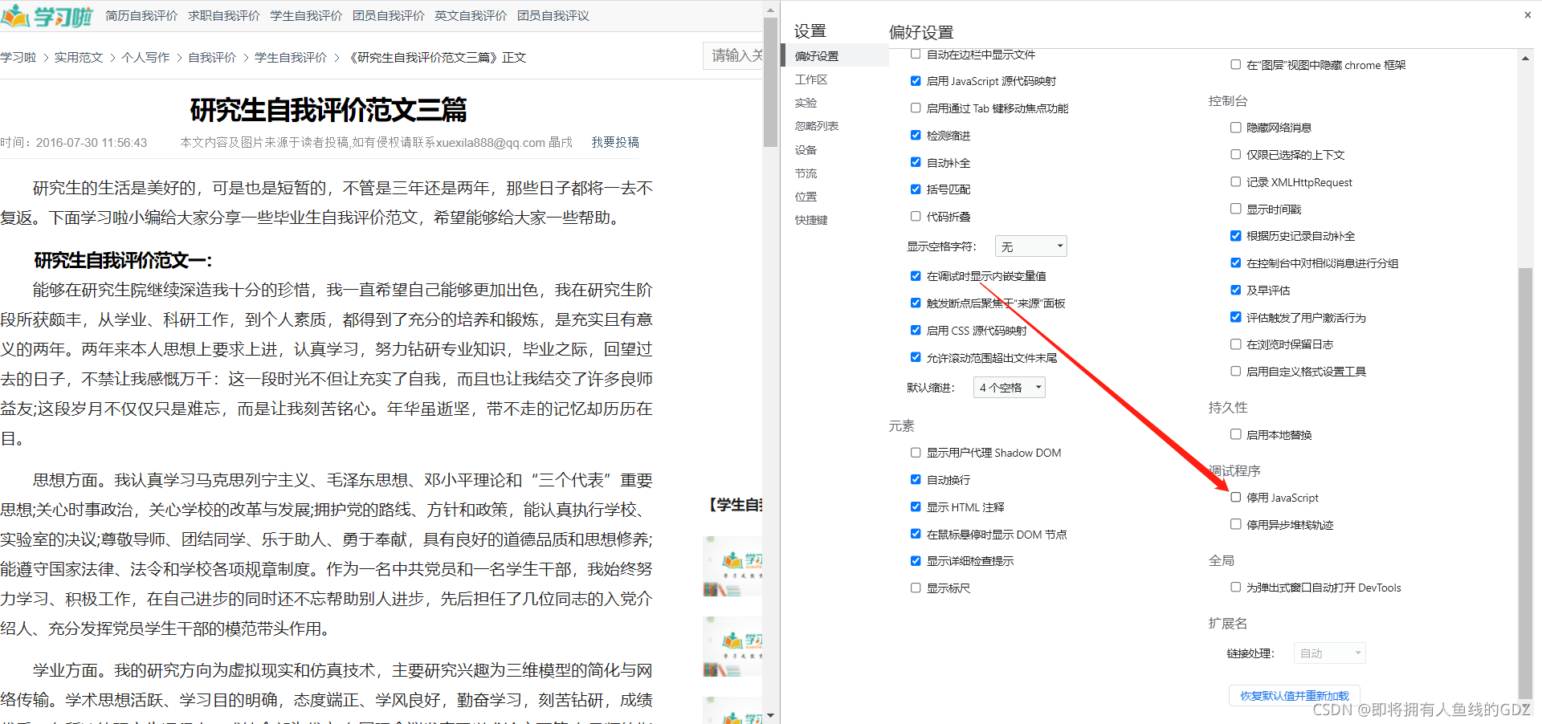Open second sidebar article thumbnail
This screenshot has height=724, width=1542.
[732, 647]
